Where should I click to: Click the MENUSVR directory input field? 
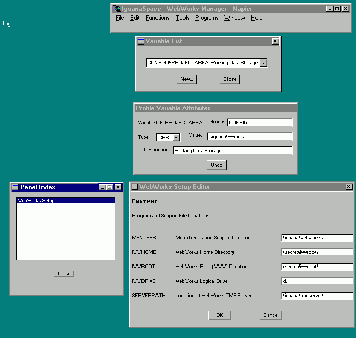318,238
